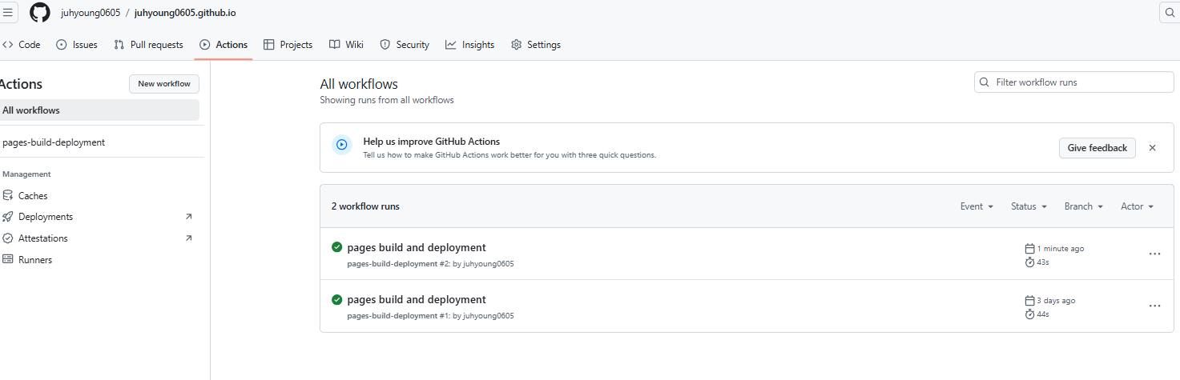Click the '2 workflow runs' count text
The image size is (1180, 380).
pos(365,206)
